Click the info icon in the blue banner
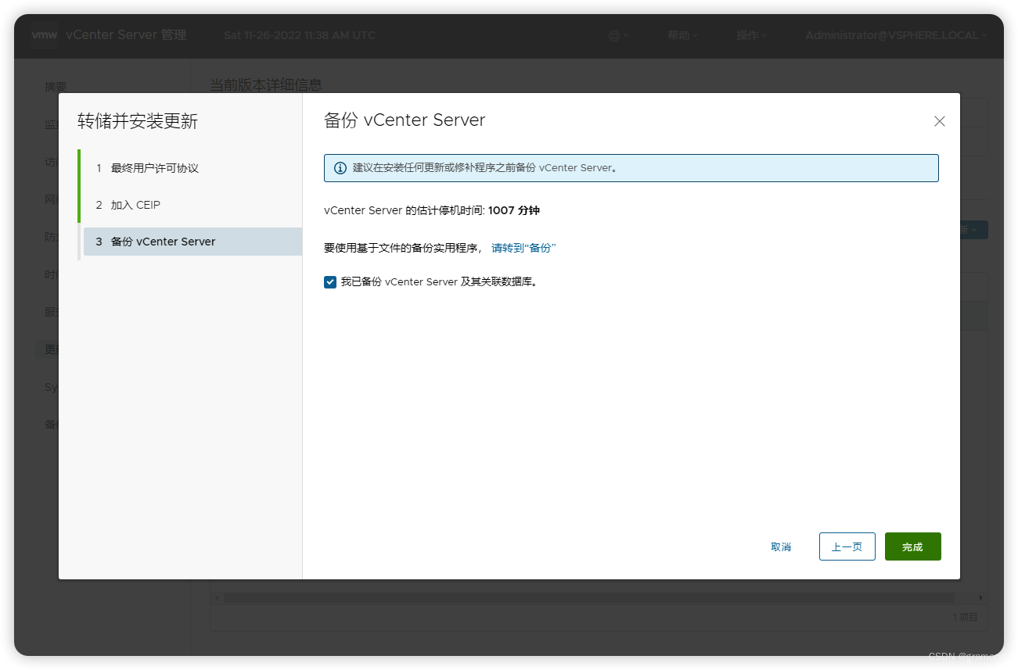The height and width of the screenshot is (670, 1018). [340, 168]
